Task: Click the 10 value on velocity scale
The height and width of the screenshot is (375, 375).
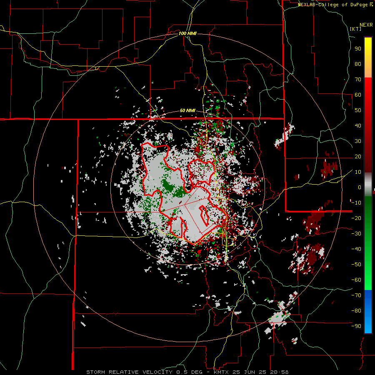Action: 358,172
